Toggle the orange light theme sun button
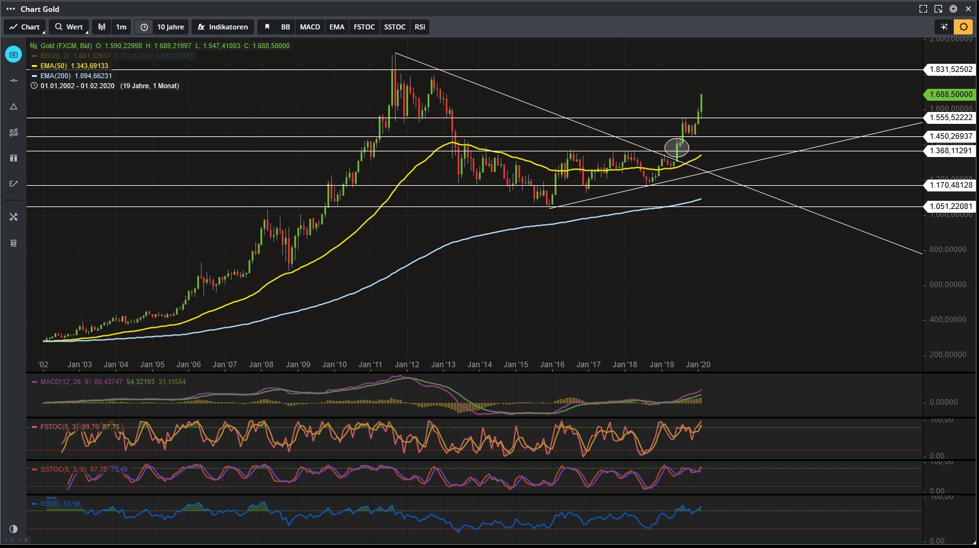Screen dimensions: 979x548 click(963, 27)
